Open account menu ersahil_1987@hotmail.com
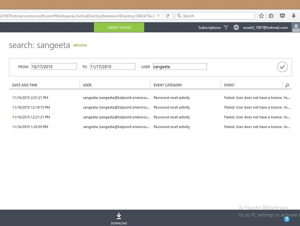The image size is (300, 226). pos(265,27)
